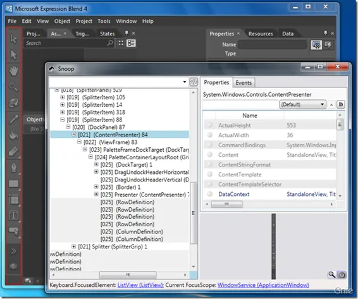Viewport: 358px width, 299px height.
Task: Toggle the DataContext property marker circle
Action: [209, 194]
